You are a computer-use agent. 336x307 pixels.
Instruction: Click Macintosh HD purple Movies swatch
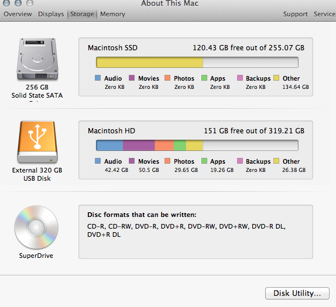(x=132, y=161)
